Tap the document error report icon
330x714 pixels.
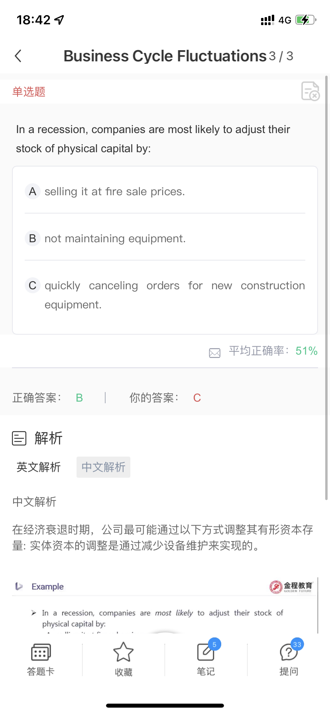(x=310, y=91)
